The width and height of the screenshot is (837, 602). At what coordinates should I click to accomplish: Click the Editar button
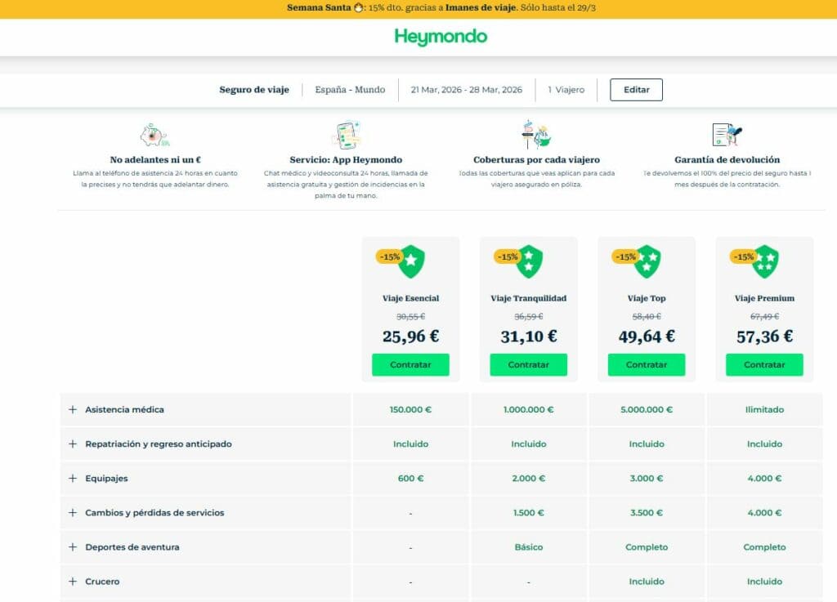[x=636, y=90]
